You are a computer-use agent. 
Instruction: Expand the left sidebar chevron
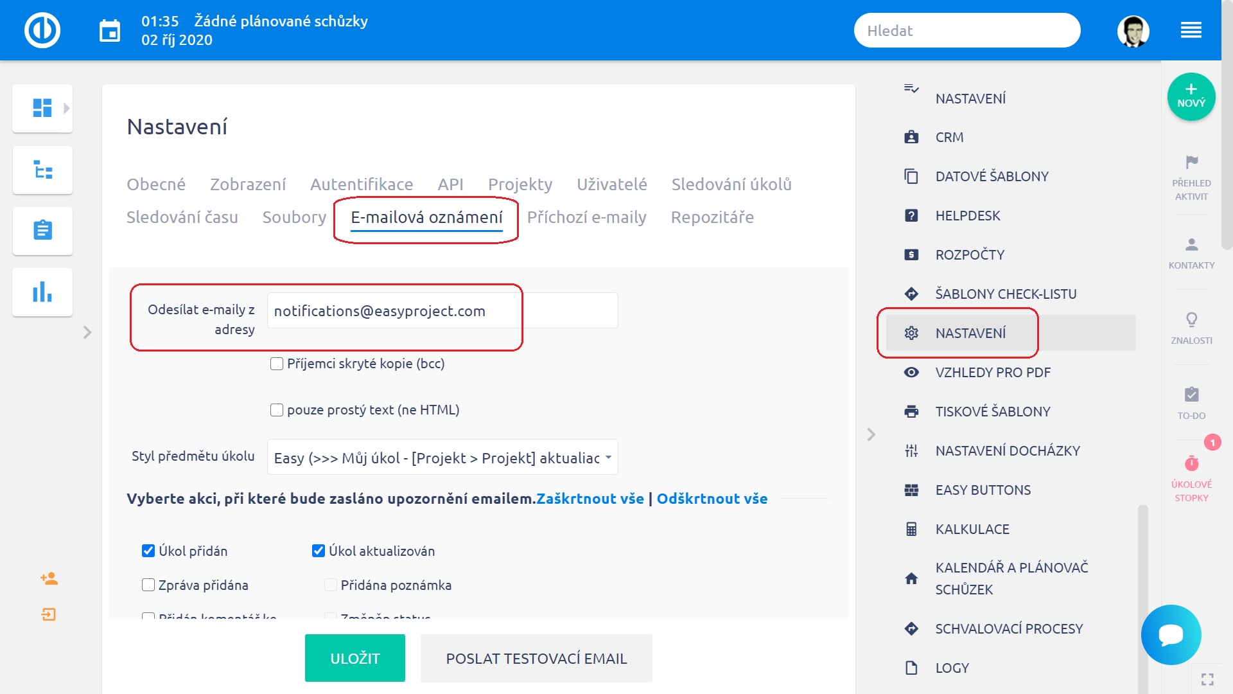click(x=87, y=332)
